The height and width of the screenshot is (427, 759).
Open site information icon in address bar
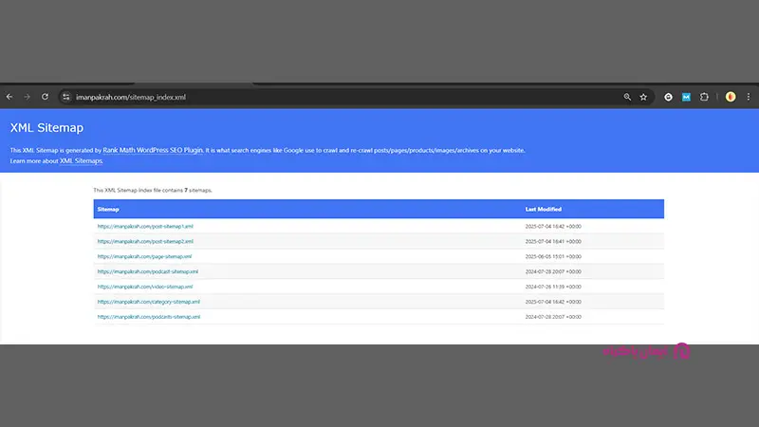[66, 97]
